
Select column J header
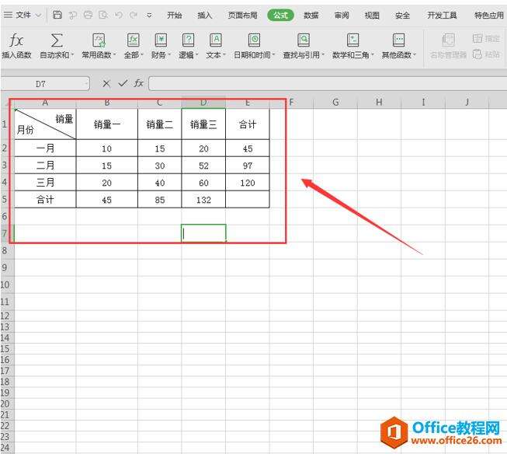coord(467,103)
